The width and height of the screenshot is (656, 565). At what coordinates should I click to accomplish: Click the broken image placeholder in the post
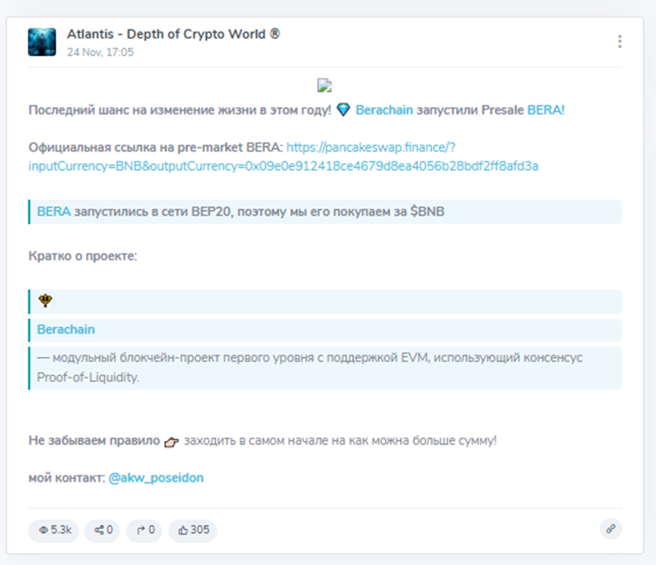(x=325, y=85)
